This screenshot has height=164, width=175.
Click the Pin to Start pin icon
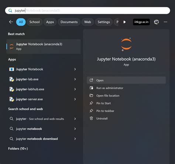91,103
